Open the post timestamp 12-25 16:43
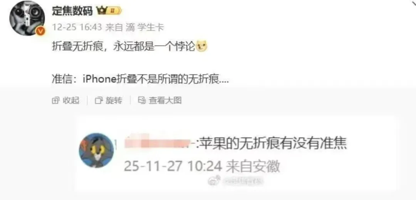The image size is (416, 200). tap(77, 27)
